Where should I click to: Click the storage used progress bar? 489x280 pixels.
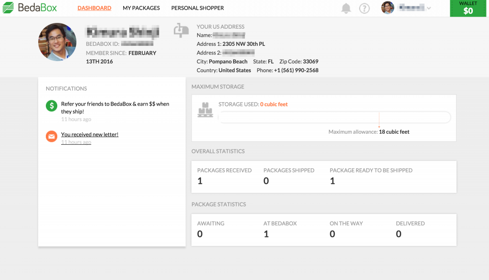point(334,118)
